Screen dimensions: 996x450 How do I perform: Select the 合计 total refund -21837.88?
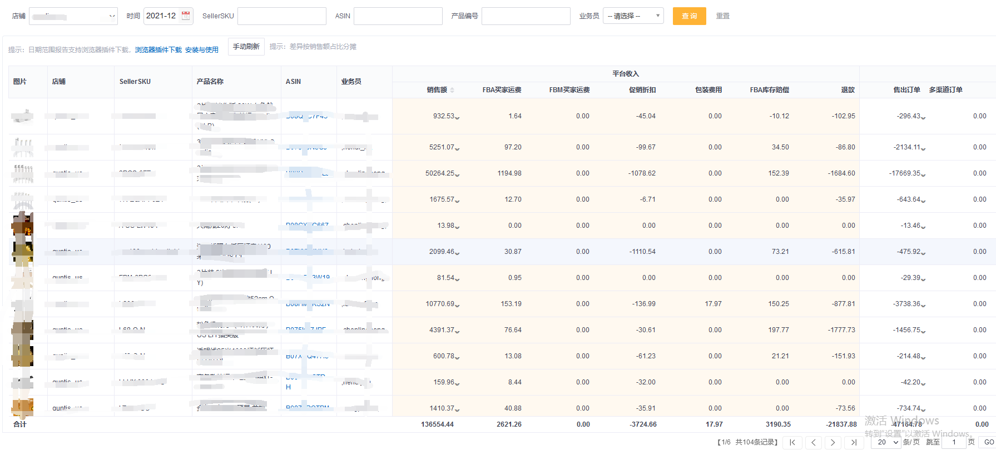841,424
